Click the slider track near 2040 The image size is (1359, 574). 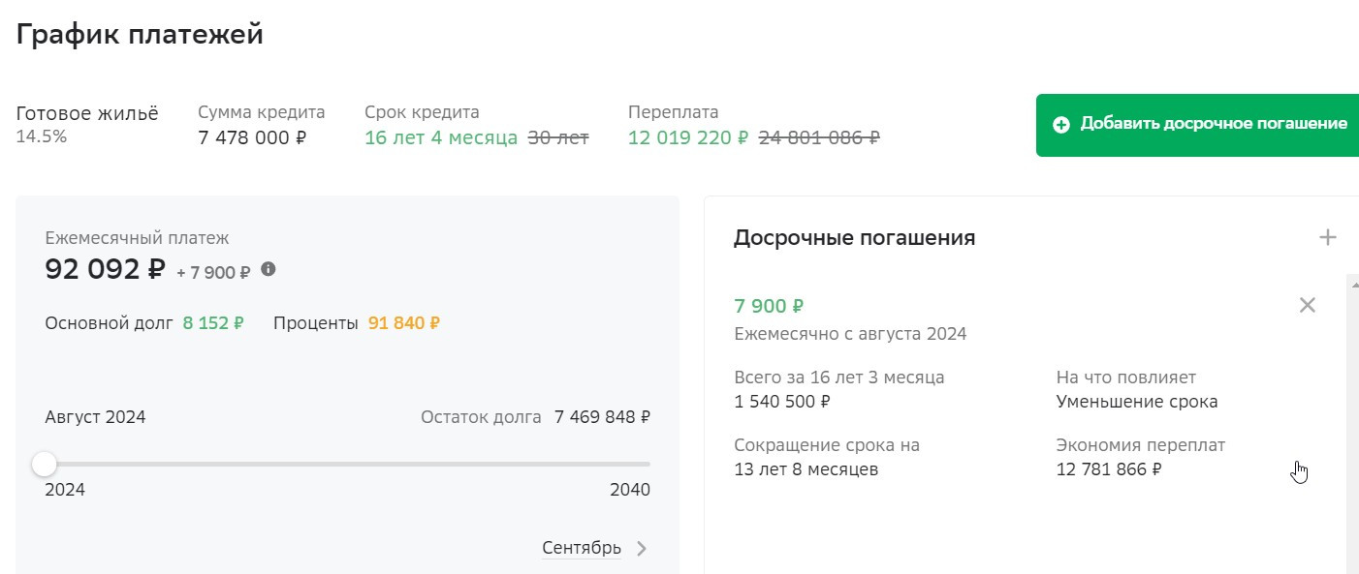pos(640,465)
